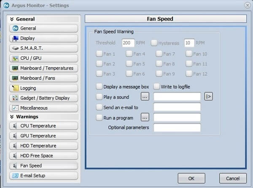The width and height of the screenshot is (253, 188).
Task: Tick the Fan 1 checkbox
Action: tap(99, 54)
